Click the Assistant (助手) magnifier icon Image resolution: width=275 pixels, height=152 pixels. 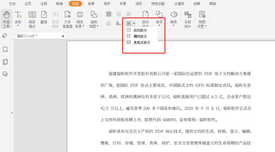tap(160, 14)
